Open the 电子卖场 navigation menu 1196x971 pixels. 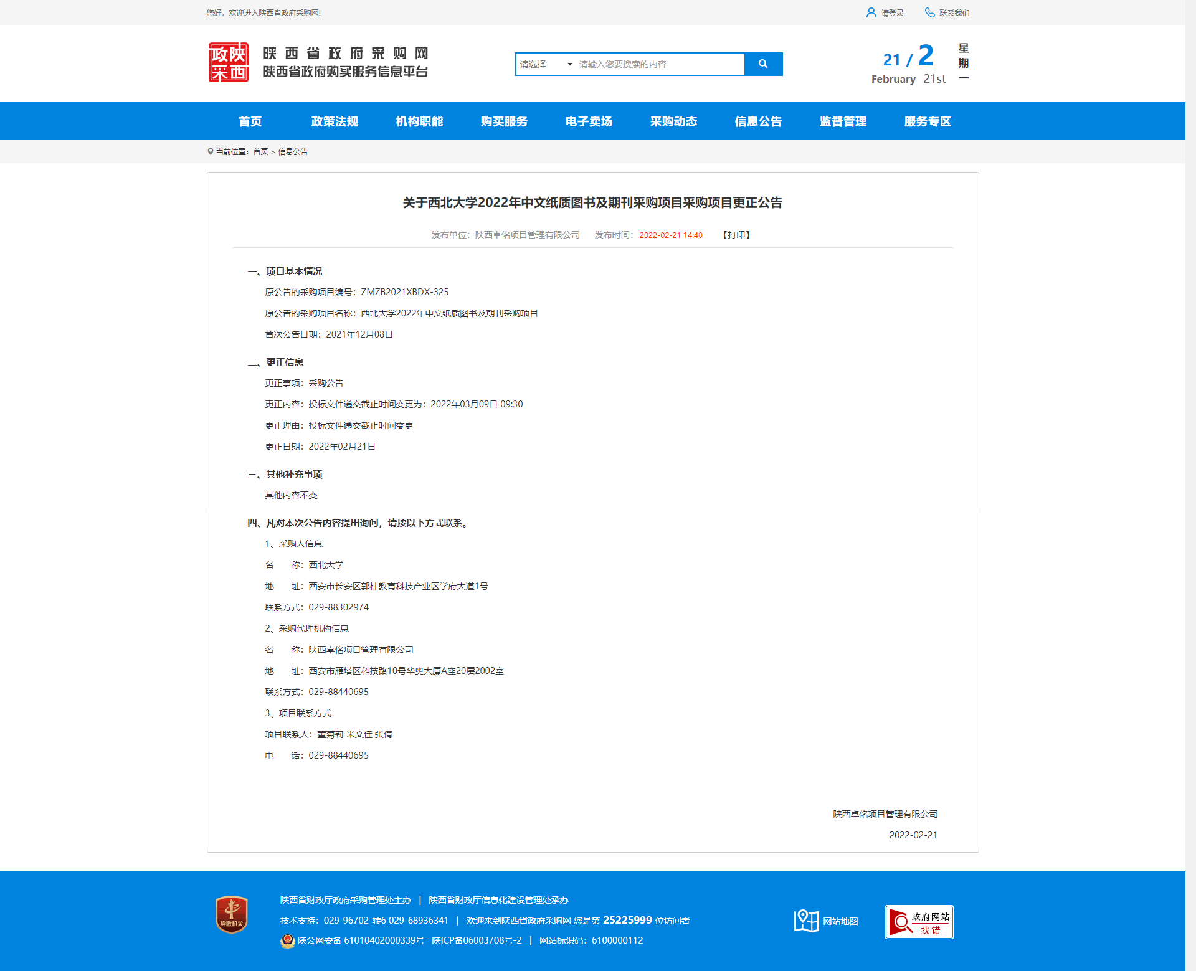[589, 121]
